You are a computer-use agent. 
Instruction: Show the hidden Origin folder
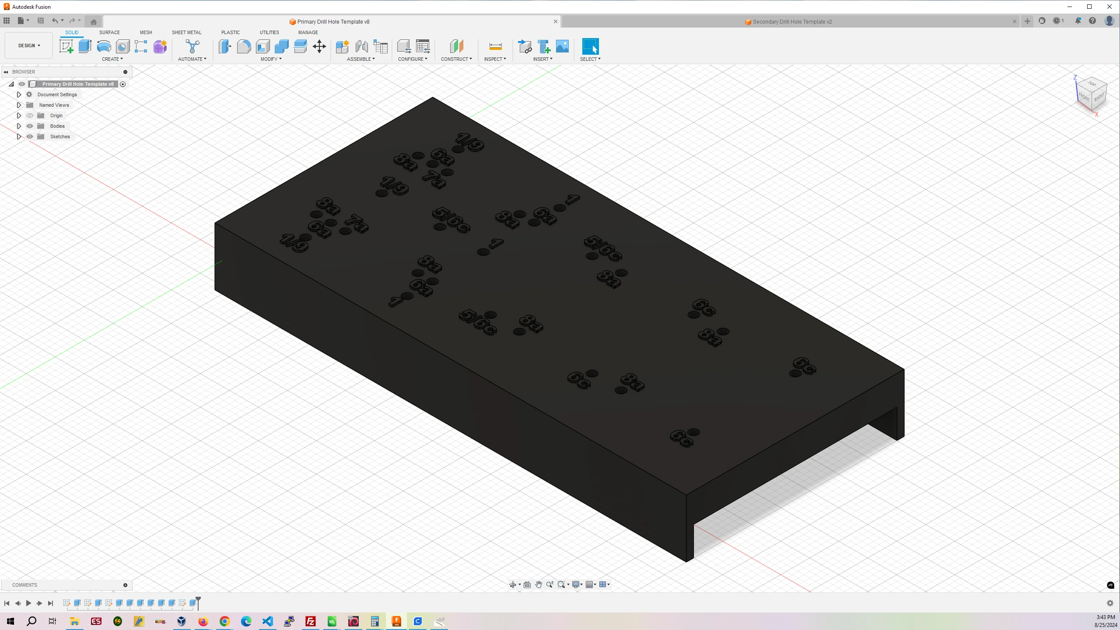click(x=30, y=115)
